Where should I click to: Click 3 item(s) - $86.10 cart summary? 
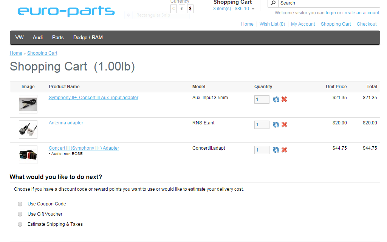pos(231,9)
